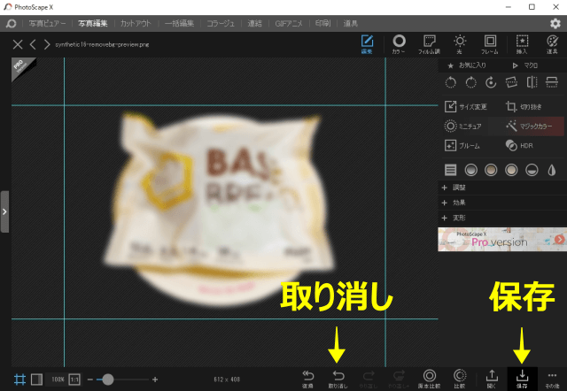Click the water drop blur icon
The image size is (567, 391).
point(551,170)
